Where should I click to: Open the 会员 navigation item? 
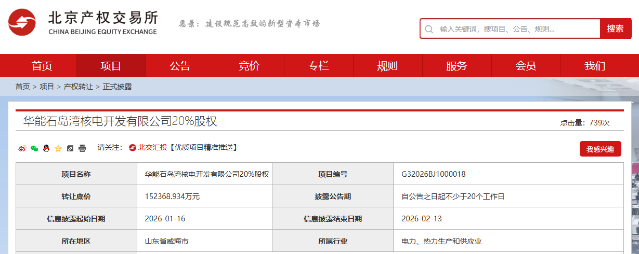[x=526, y=66]
